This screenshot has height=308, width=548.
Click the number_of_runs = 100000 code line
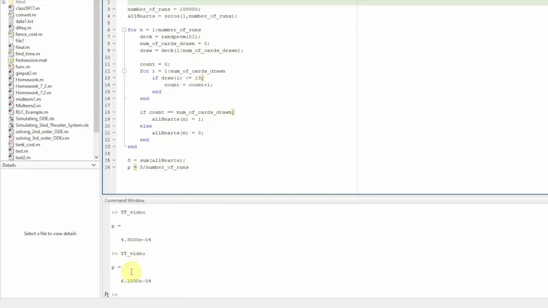164,9
